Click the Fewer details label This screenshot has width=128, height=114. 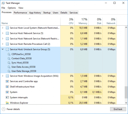tap(13, 109)
